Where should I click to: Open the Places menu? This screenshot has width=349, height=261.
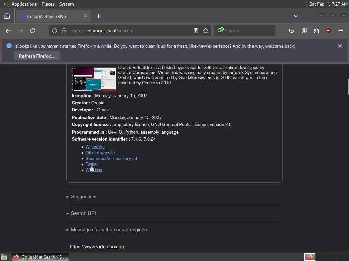(48, 4)
